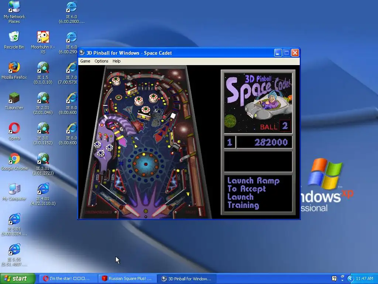This screenshot has width=378, height=284.
Task: Select the IE 3.01 (3.01.2723) shortcut
Action: 43,164
